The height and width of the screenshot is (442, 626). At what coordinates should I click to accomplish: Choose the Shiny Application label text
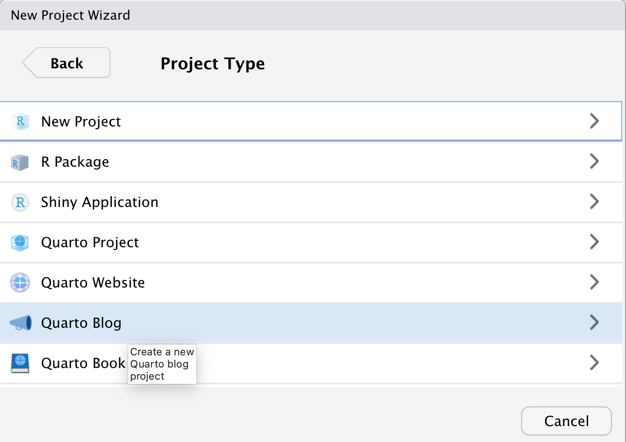[x=100, y=202]
